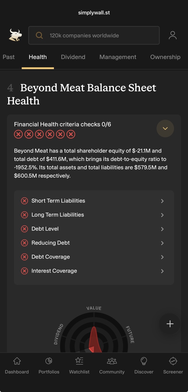This screenshot has height=392, width=188.
Task: Focus the company search field
Action: point(94,35)
